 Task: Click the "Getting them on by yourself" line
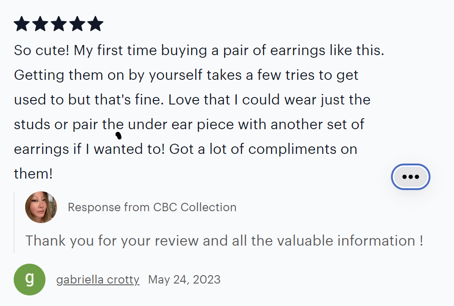108,75
